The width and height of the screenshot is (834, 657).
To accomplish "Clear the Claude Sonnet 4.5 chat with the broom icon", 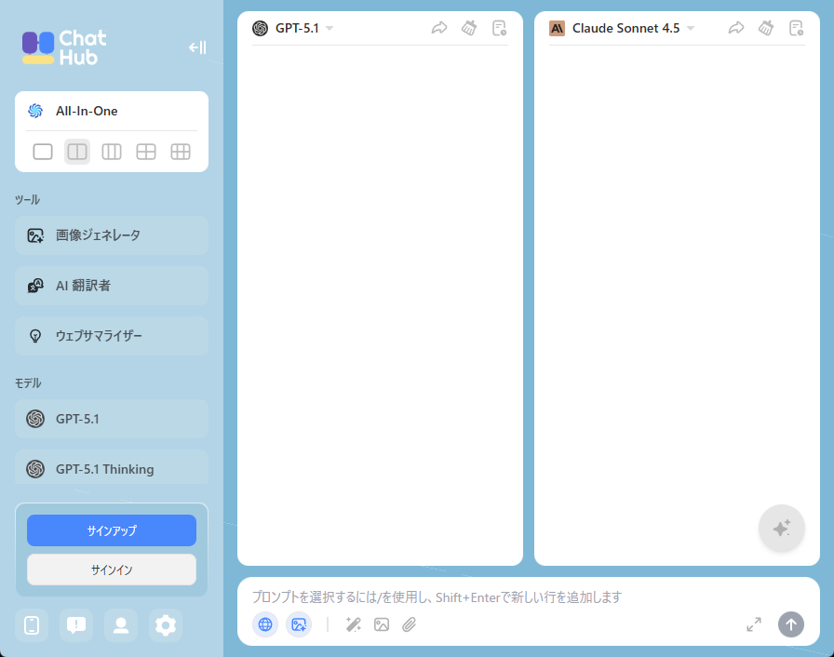I will tap(766, 28).
